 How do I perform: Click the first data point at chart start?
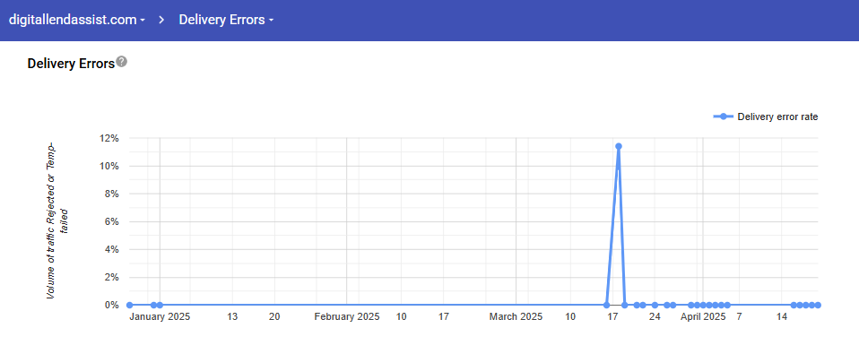(x=129, y=305)
